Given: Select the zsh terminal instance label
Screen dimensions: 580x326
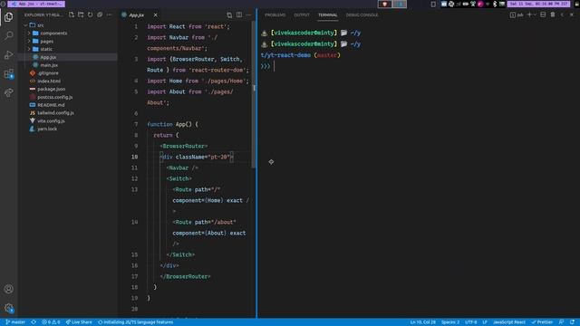Looking at the screenshot, I should coord(517,14).
